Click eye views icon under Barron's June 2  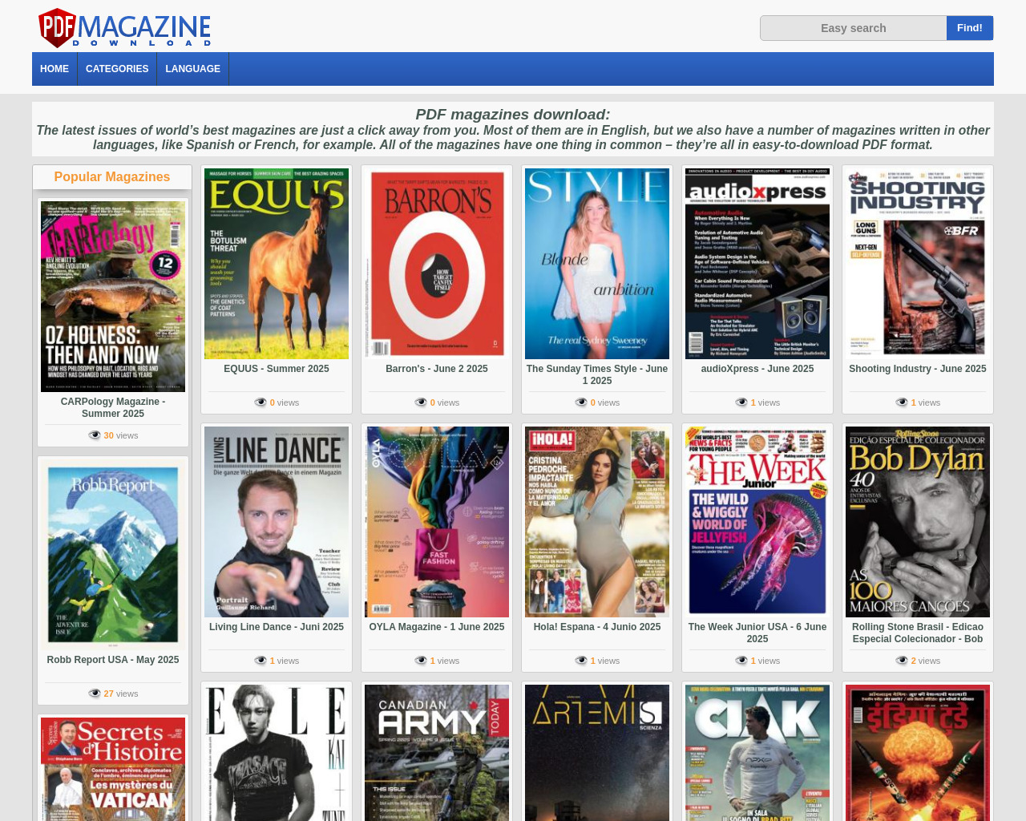pyautogui.click(x=421, y=402)
